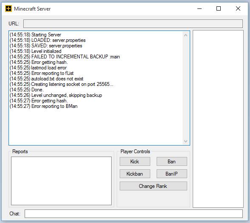
Task: Click the empty player list panel
Action: click(x=218, y=119)
